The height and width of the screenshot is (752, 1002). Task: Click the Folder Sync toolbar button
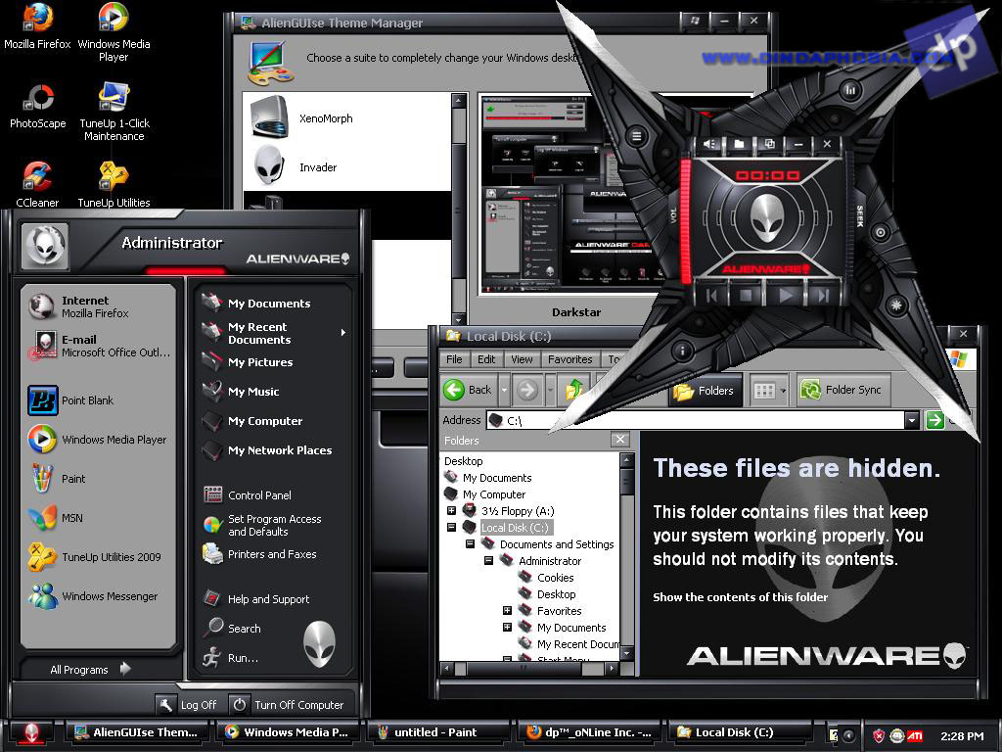point(841,390)
